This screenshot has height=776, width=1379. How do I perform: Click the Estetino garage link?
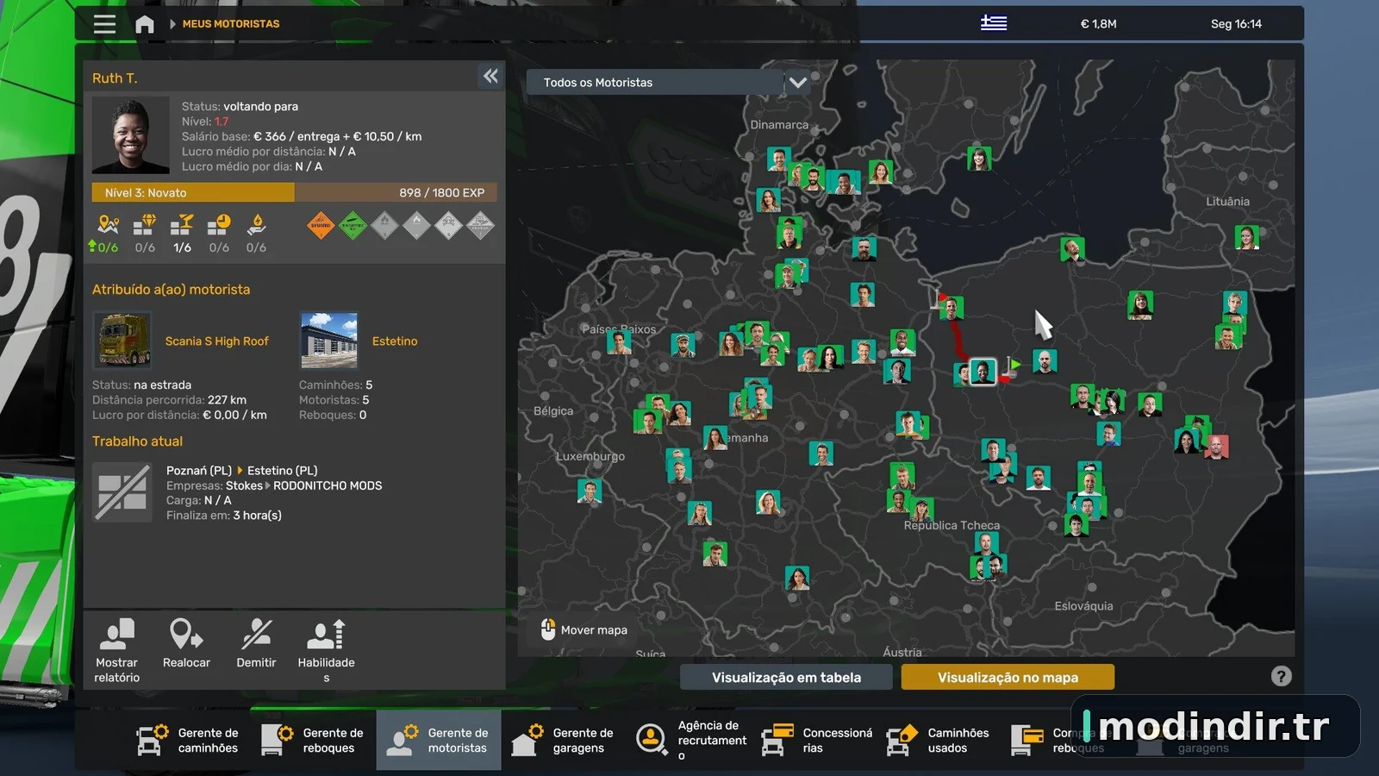coord(395,341)
